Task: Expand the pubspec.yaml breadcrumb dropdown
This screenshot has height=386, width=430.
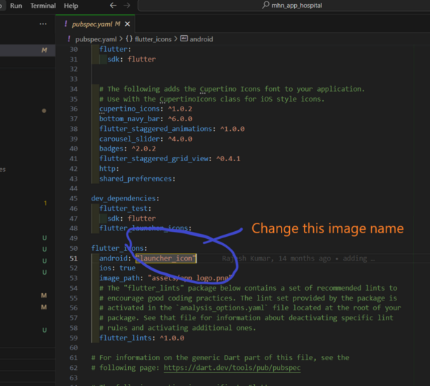Action: (x=97, y=39)
